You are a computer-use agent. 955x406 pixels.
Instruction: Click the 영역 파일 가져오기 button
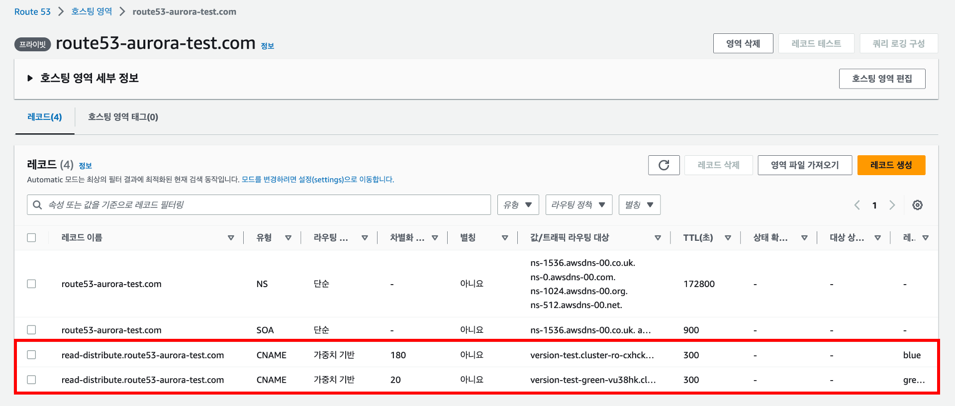(x=805, y=165)
